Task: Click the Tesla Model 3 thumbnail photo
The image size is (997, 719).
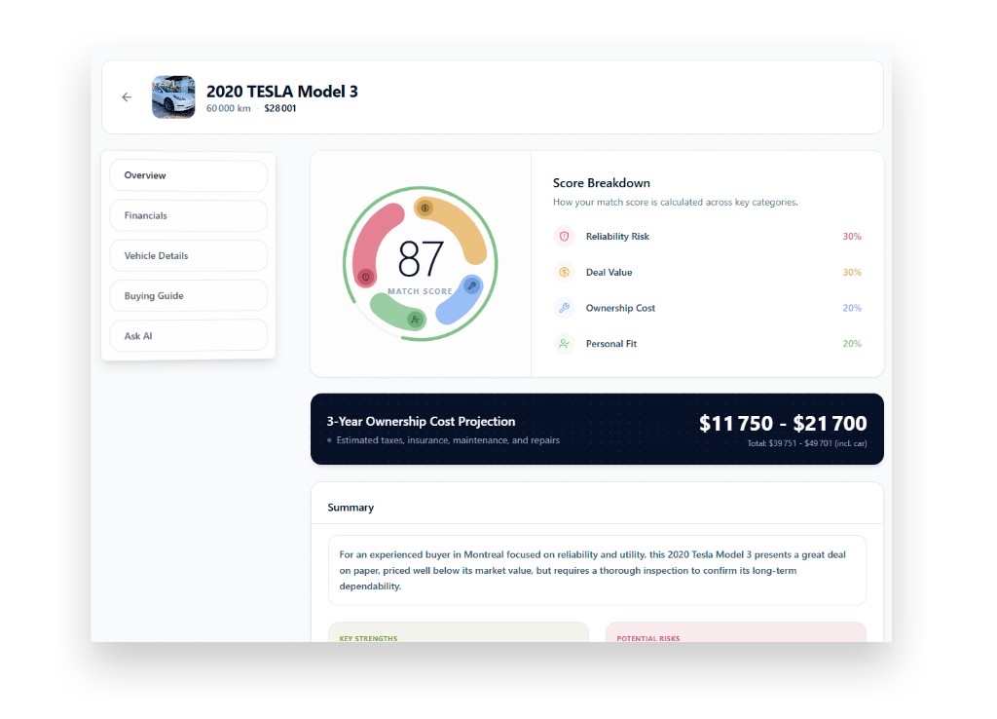Action: tap(173, 97)
